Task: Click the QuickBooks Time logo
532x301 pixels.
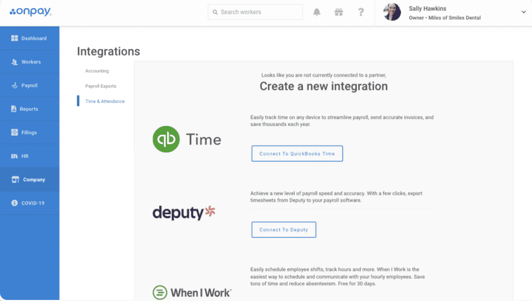Action: coord(187,139)
